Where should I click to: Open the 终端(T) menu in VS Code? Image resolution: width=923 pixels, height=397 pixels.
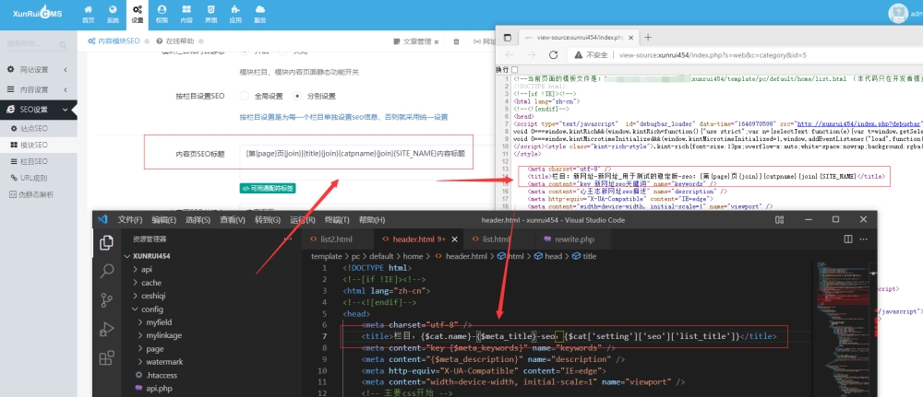[x=336, y=219]
